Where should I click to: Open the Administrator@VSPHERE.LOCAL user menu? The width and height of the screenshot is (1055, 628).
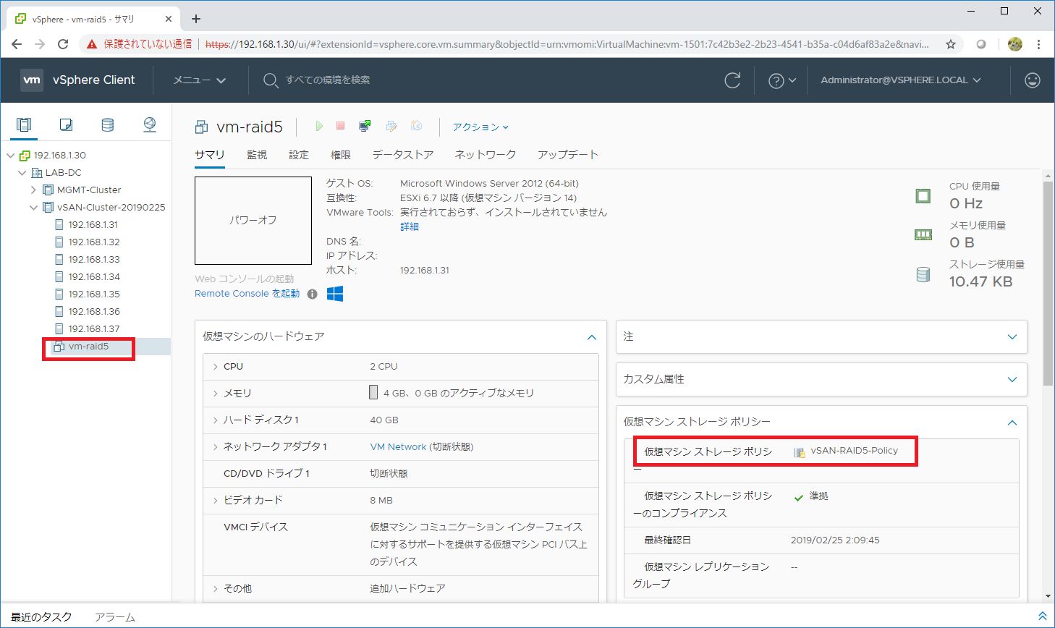click(900, 80)
